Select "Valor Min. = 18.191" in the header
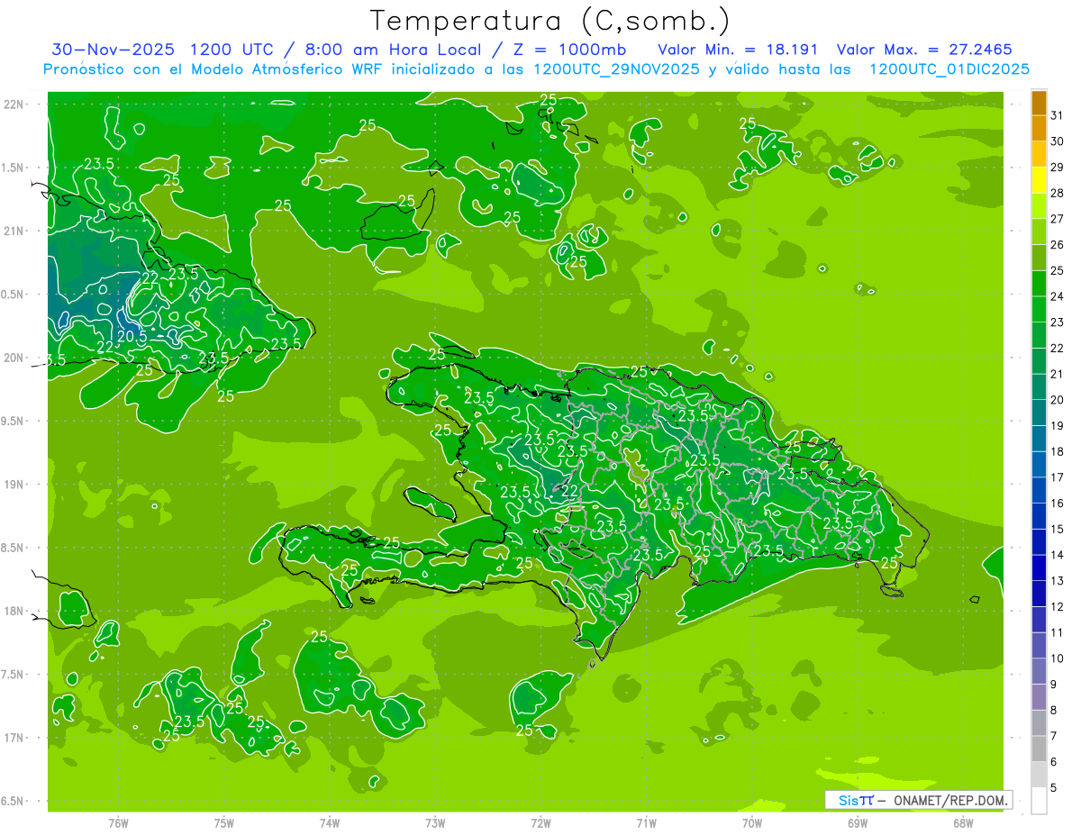 [x=738, y=50]
